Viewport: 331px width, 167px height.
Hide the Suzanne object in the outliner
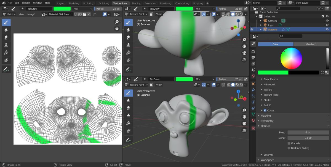tap(327, 29)
